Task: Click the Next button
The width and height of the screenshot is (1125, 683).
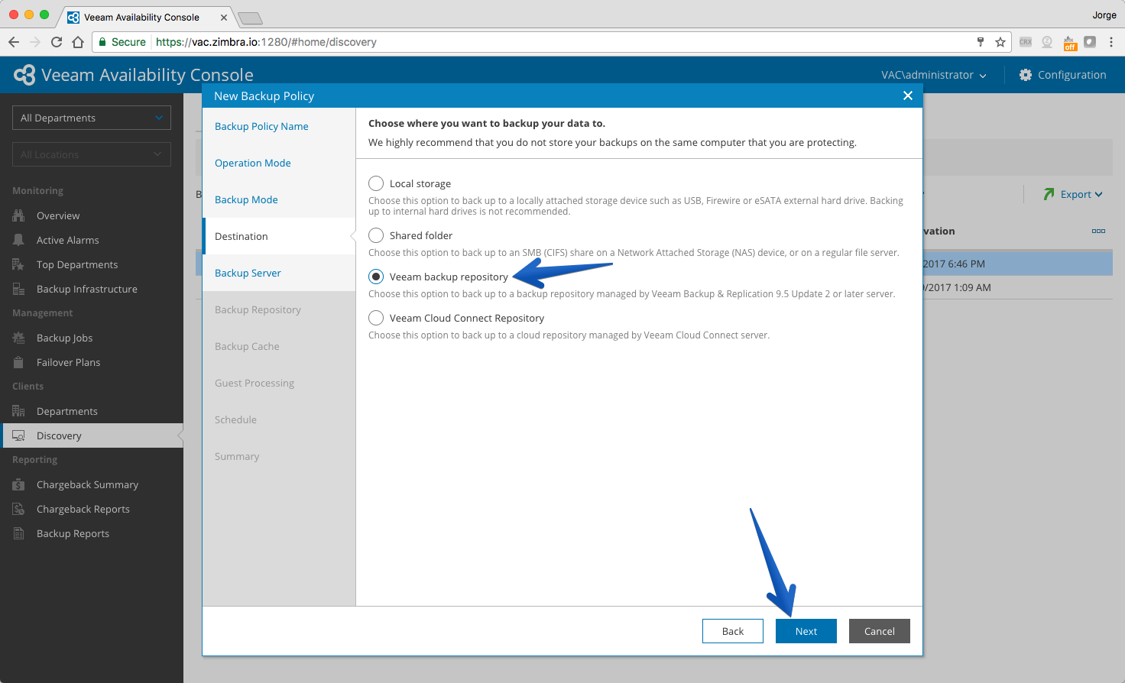Action: tap(806, 631)
